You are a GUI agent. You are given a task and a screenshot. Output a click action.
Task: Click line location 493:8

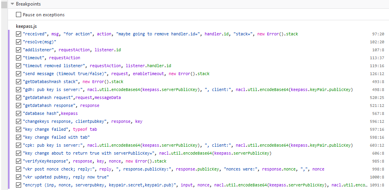(378, 81)
